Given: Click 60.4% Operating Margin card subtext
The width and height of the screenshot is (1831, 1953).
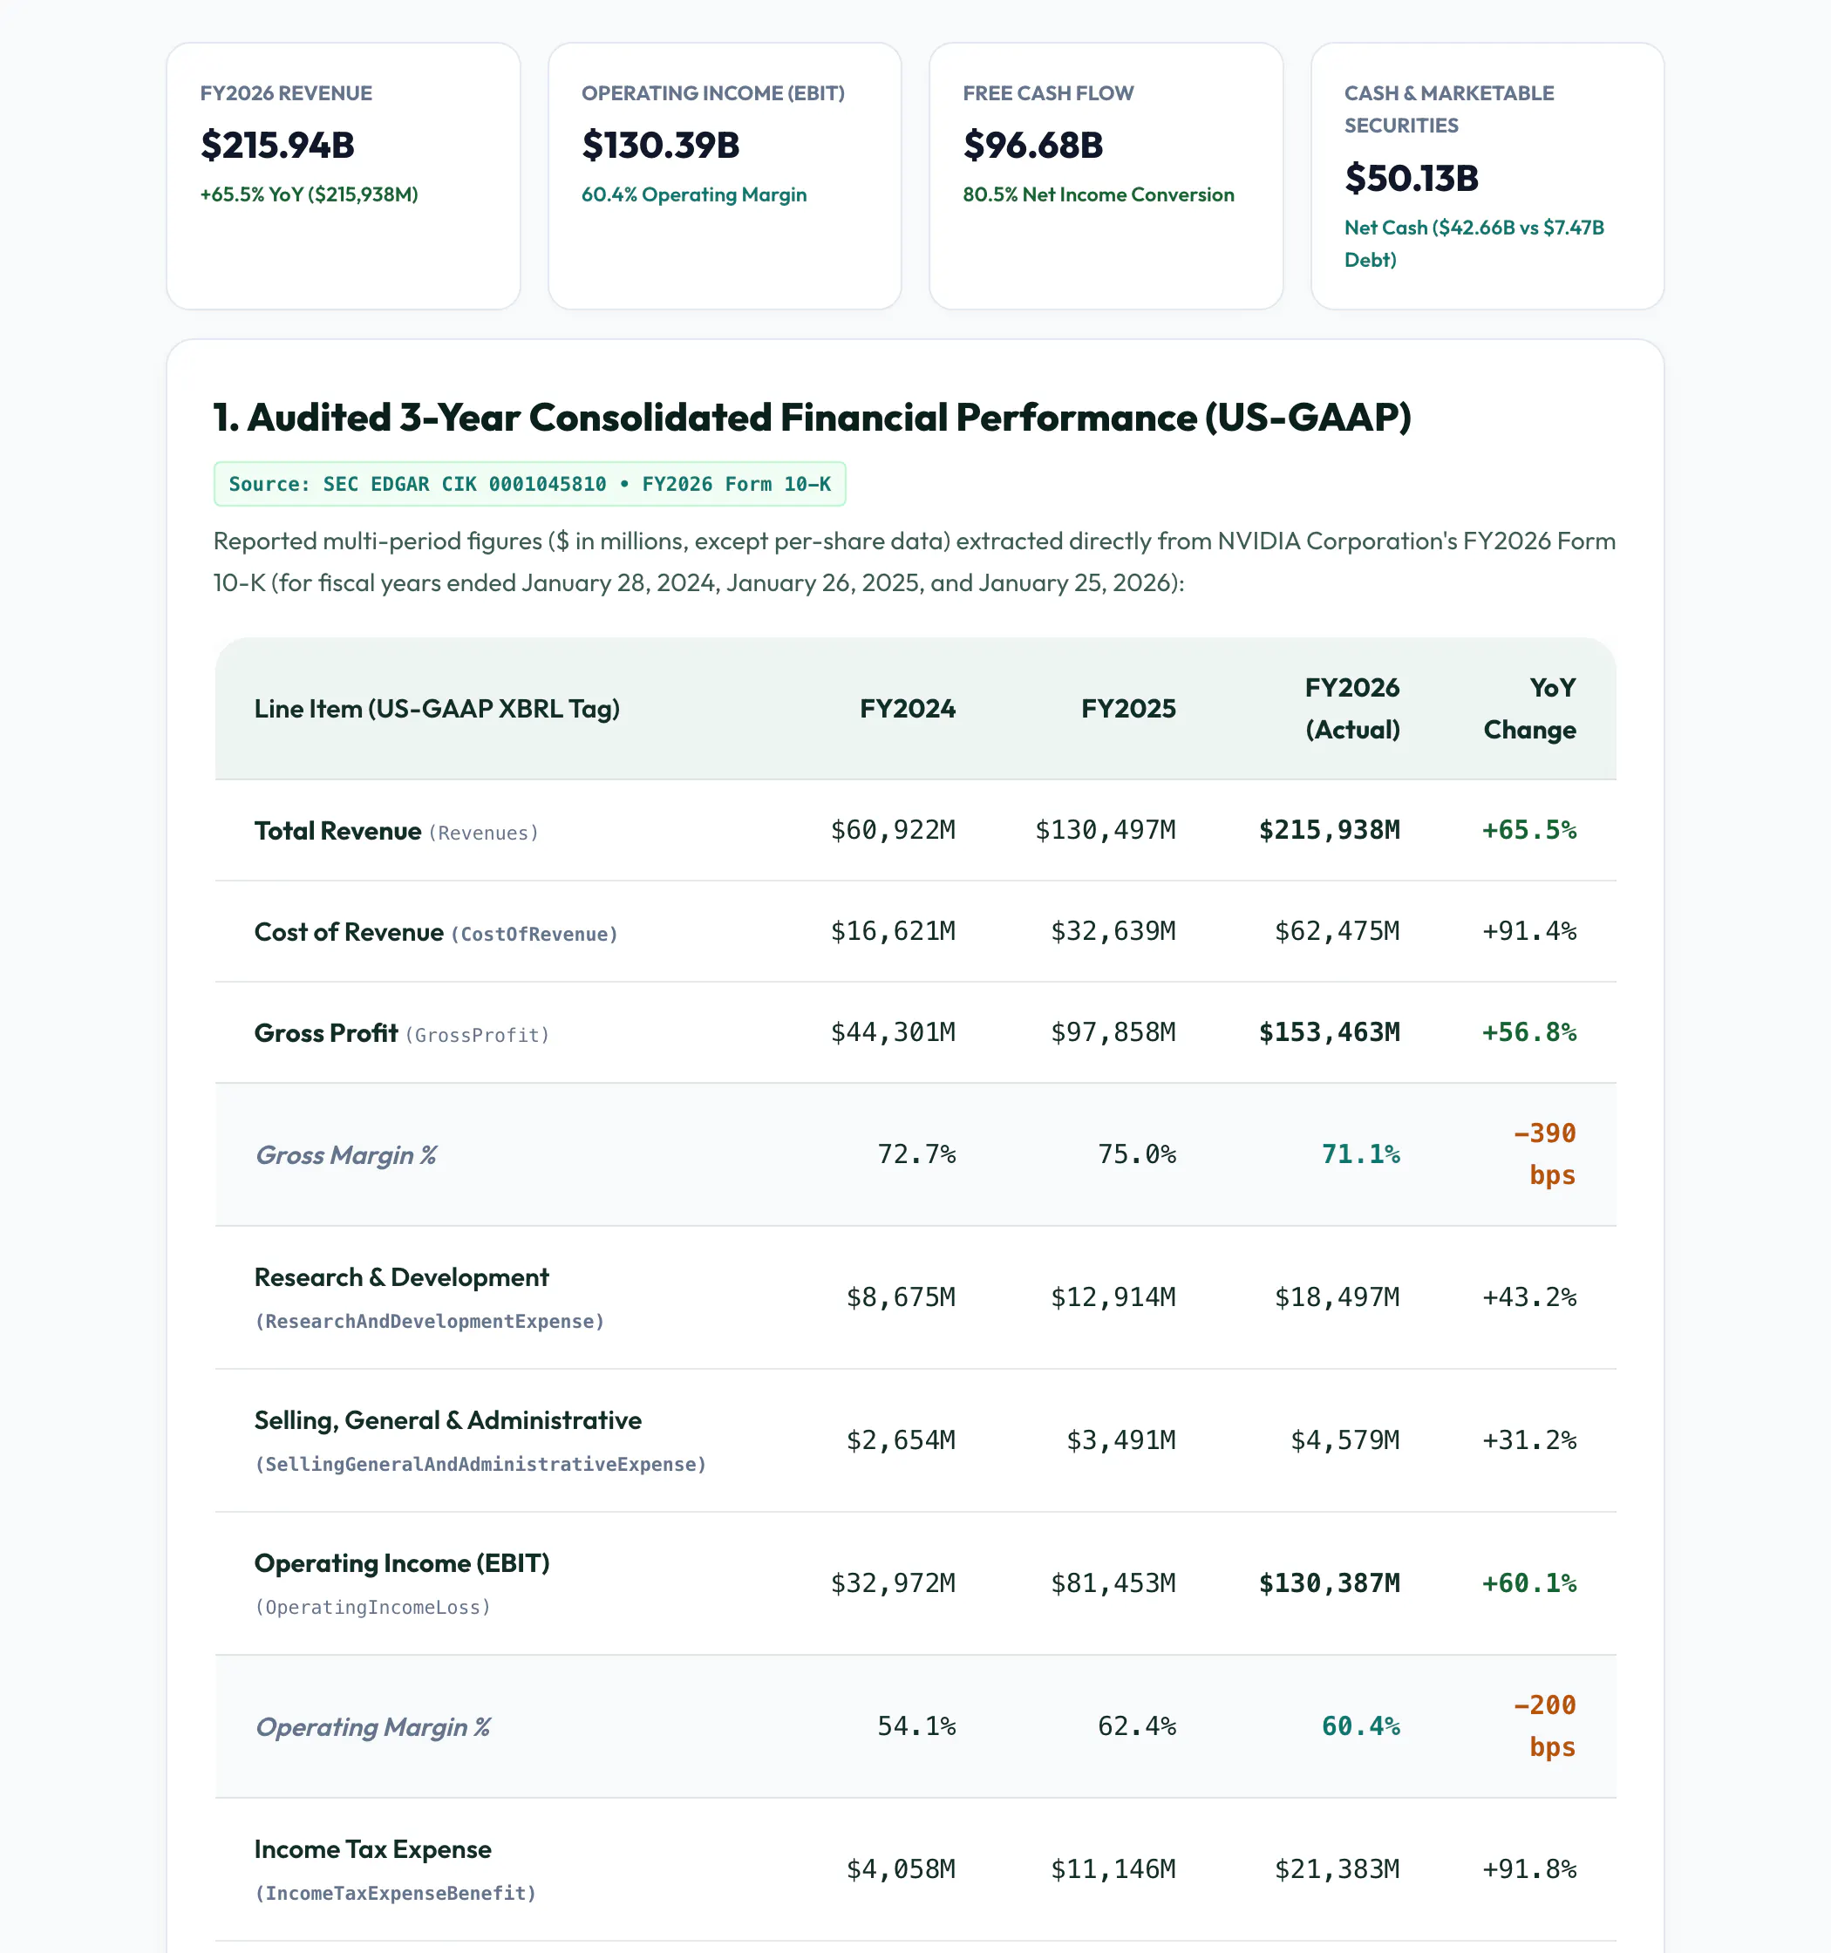Looking at the screenshot, I should click(x=693, y=194).
